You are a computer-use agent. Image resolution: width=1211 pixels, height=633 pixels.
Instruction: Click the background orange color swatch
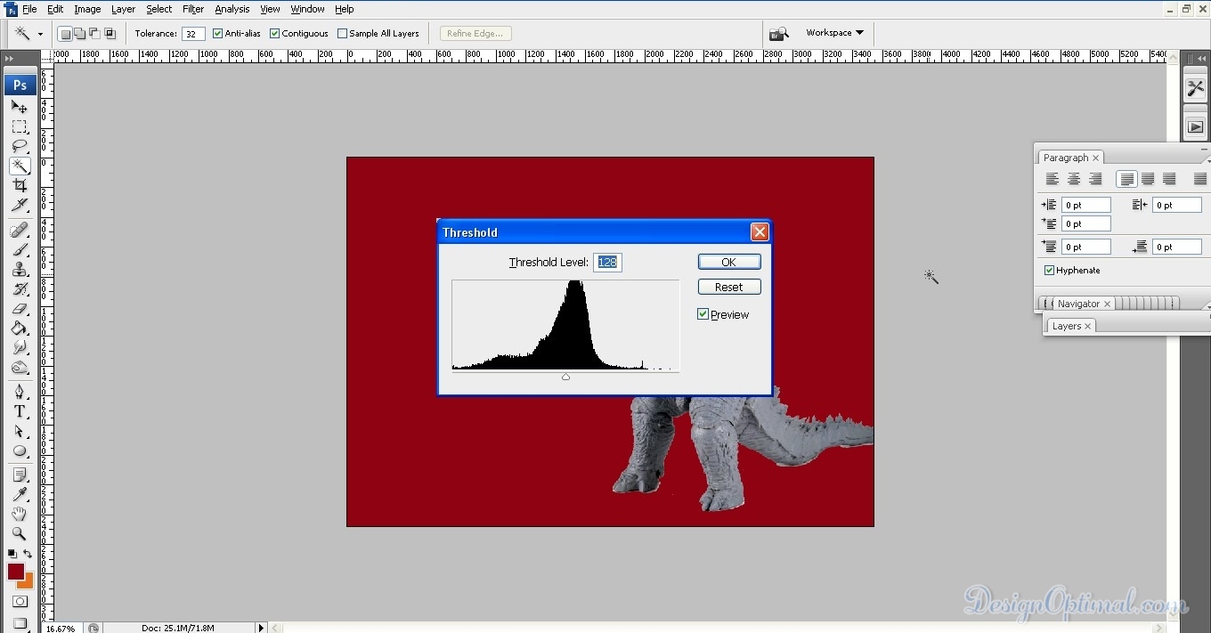(x=27, y=581)
